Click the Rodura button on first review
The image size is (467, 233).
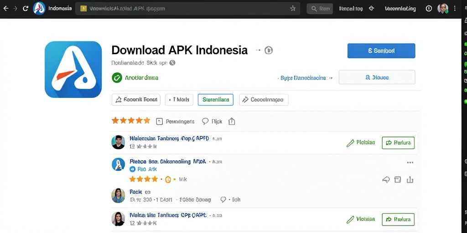(x=398, y=143)
